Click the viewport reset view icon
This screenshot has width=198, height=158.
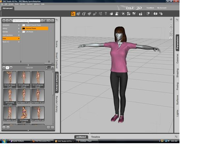(171, 38)
